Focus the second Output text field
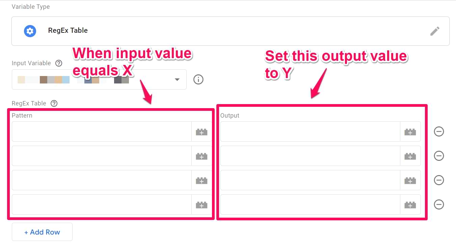Image resolution: width=456 pixels, height=244 pixels. tap(310, 156)
